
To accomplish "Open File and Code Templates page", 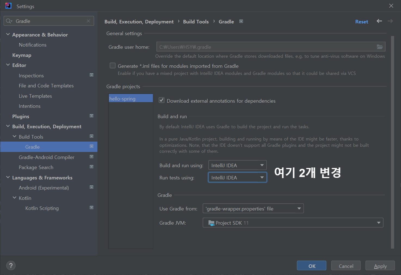I will (x=46, y=86).
